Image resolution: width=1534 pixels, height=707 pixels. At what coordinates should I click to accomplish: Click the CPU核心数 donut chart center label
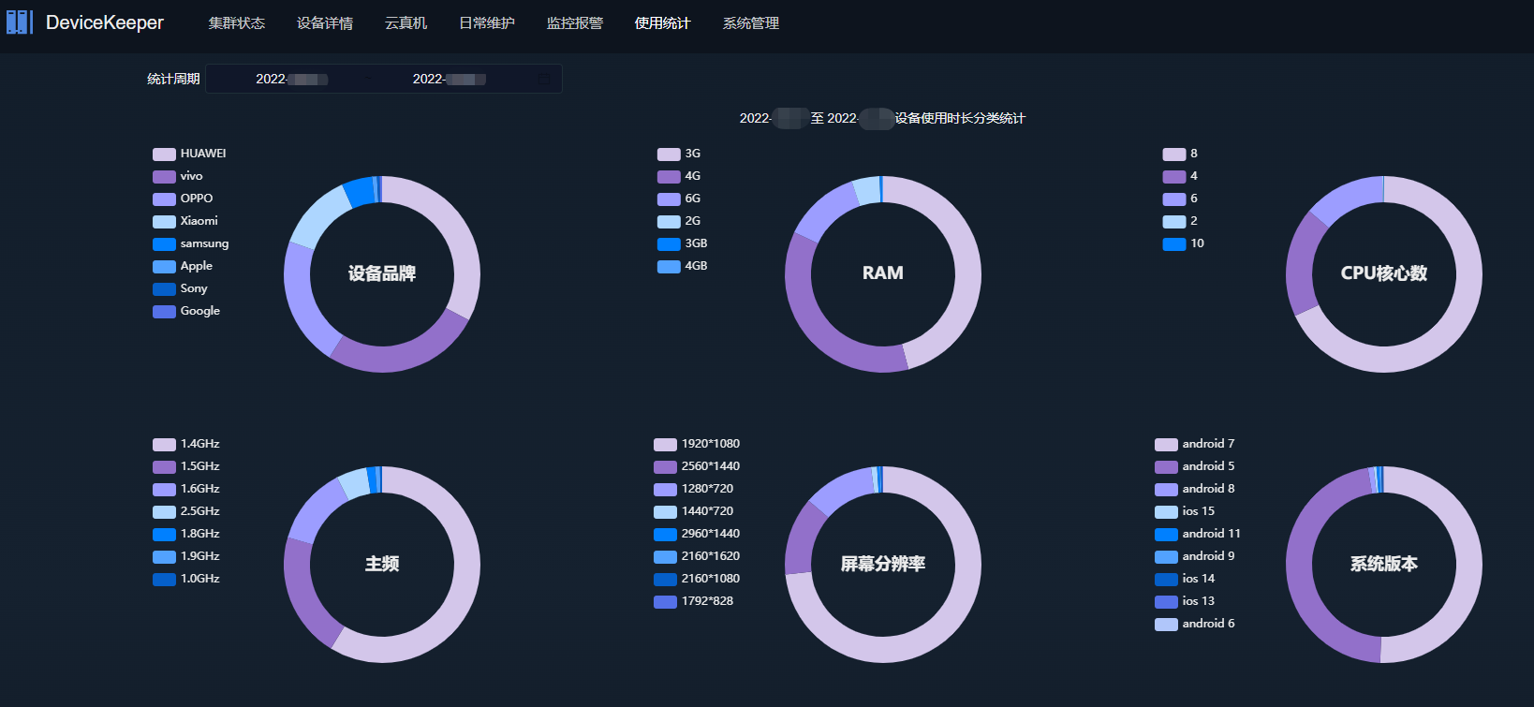tap(1384, 273)
